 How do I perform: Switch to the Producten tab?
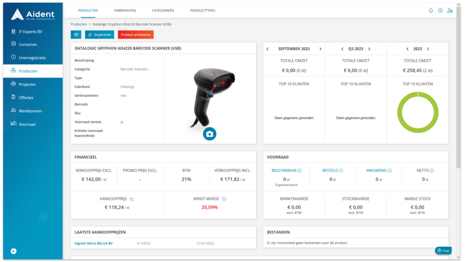[88, 10]
